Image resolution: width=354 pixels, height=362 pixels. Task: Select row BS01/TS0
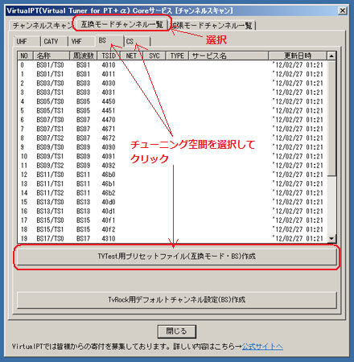pos(172,65)
